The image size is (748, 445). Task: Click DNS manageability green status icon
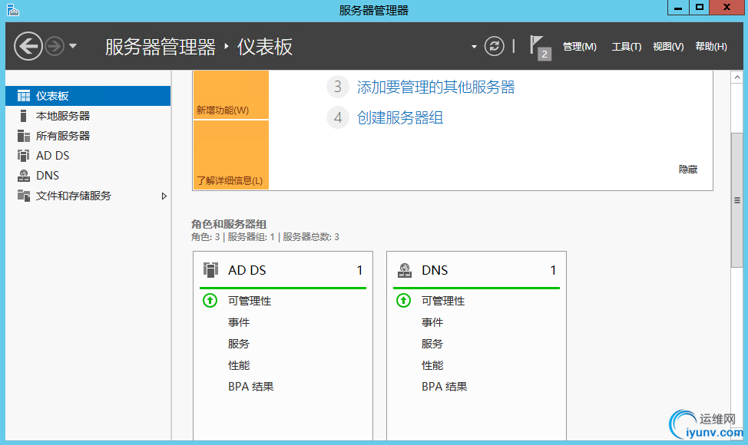404,301
